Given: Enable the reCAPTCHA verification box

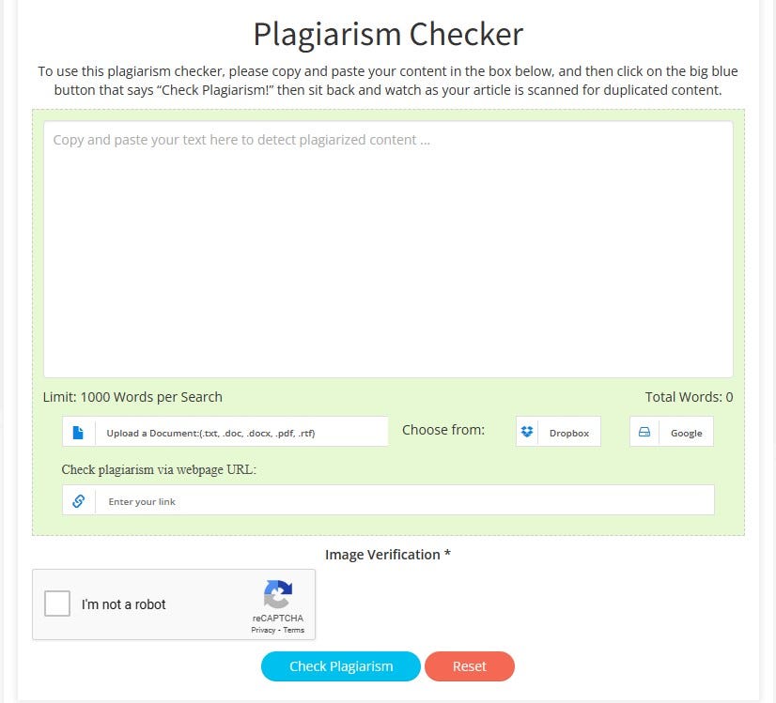Looking at the screenshot, I should click(x=57, y=604).
